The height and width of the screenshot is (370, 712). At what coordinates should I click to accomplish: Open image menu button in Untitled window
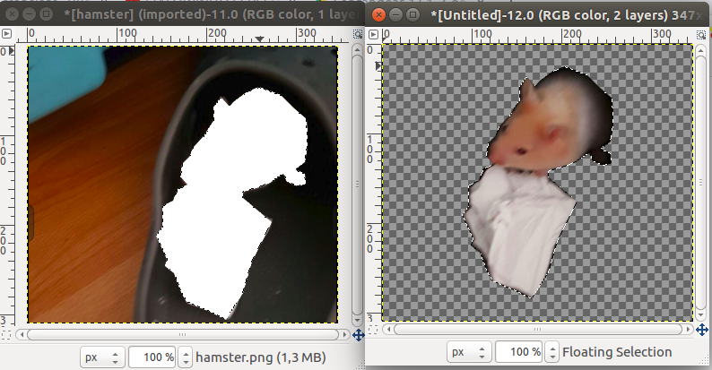[x=373, y=34]
